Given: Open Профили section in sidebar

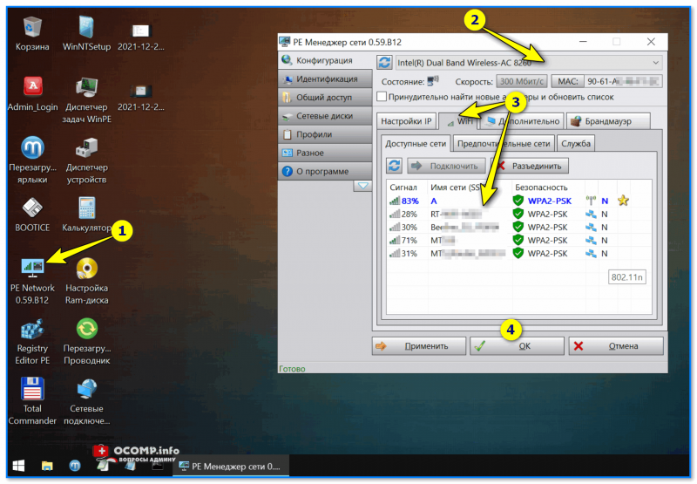Looking at the screenshot, I should click(x=325, y=134).
